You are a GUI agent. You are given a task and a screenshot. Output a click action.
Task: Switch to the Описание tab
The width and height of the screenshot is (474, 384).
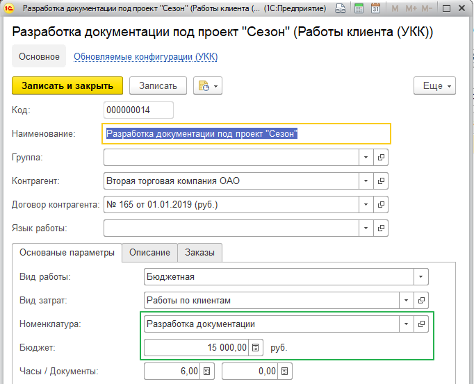(149, 253)
